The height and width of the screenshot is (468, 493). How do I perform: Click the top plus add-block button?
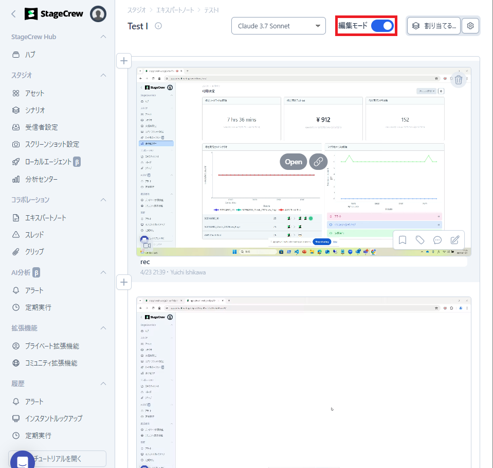[x=124, y=61]
